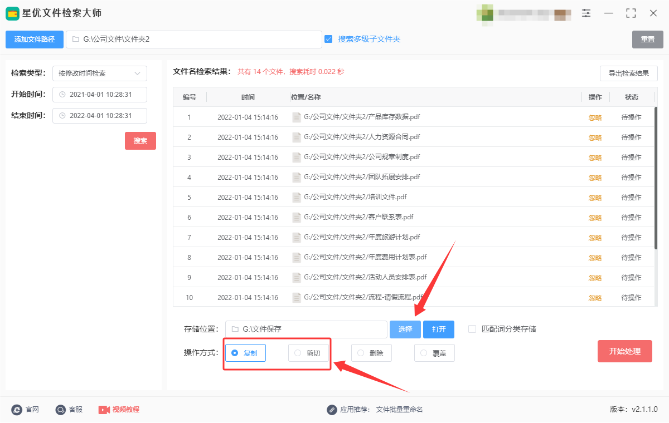Screen dimensions: 669x423
Task: Select the 删除 operation mode
Action: 371,353
